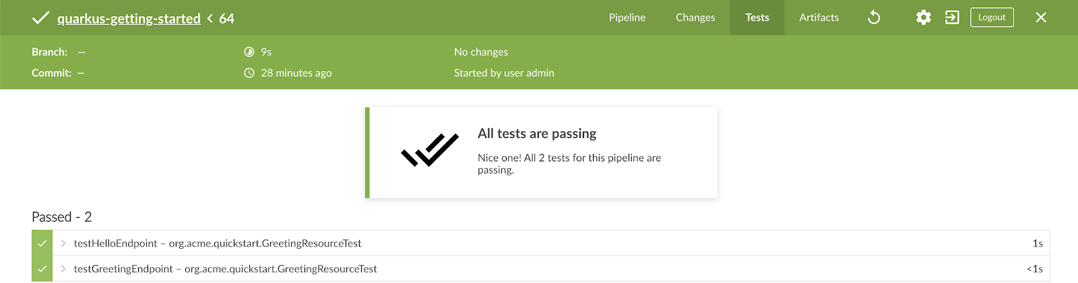Click the rerun pipeline icon
Image resolution: width=1078 pixels, height=283 pixels.
(x=874, y=17)
